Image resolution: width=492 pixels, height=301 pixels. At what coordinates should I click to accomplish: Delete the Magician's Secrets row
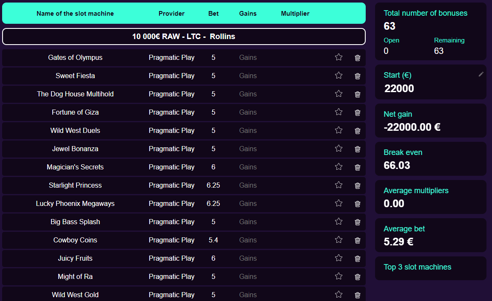tap(357, 167)
